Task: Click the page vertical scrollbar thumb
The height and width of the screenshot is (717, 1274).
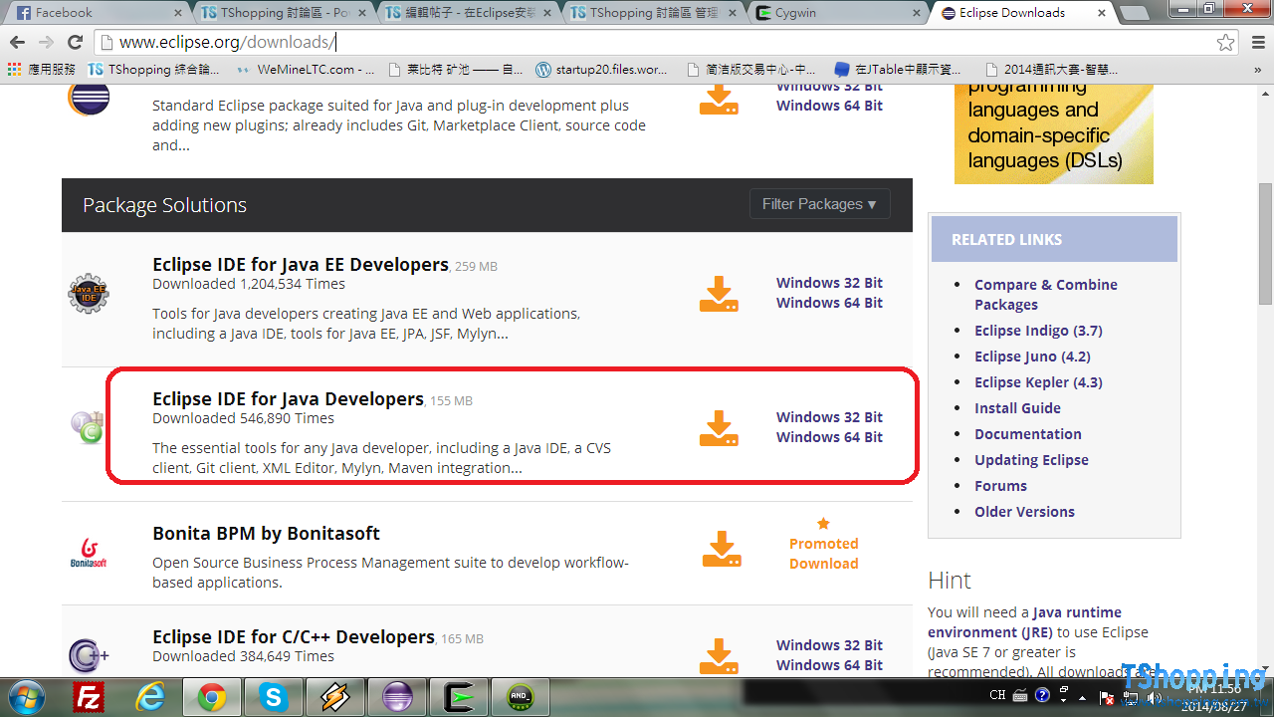Action: [x=1265, y=242]
